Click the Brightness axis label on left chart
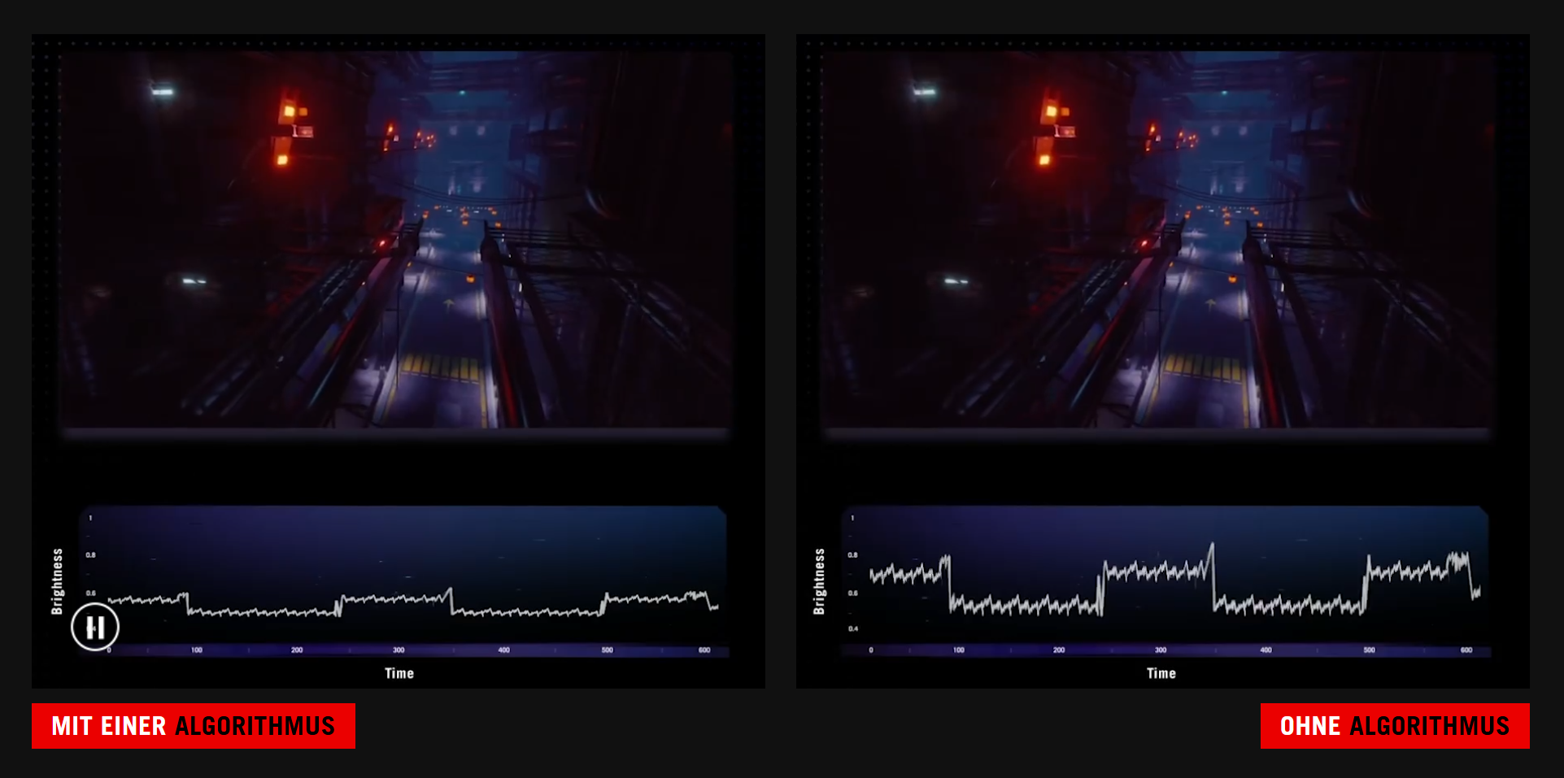This screenshot has height=778, width=1564. [x=57, y=581]
